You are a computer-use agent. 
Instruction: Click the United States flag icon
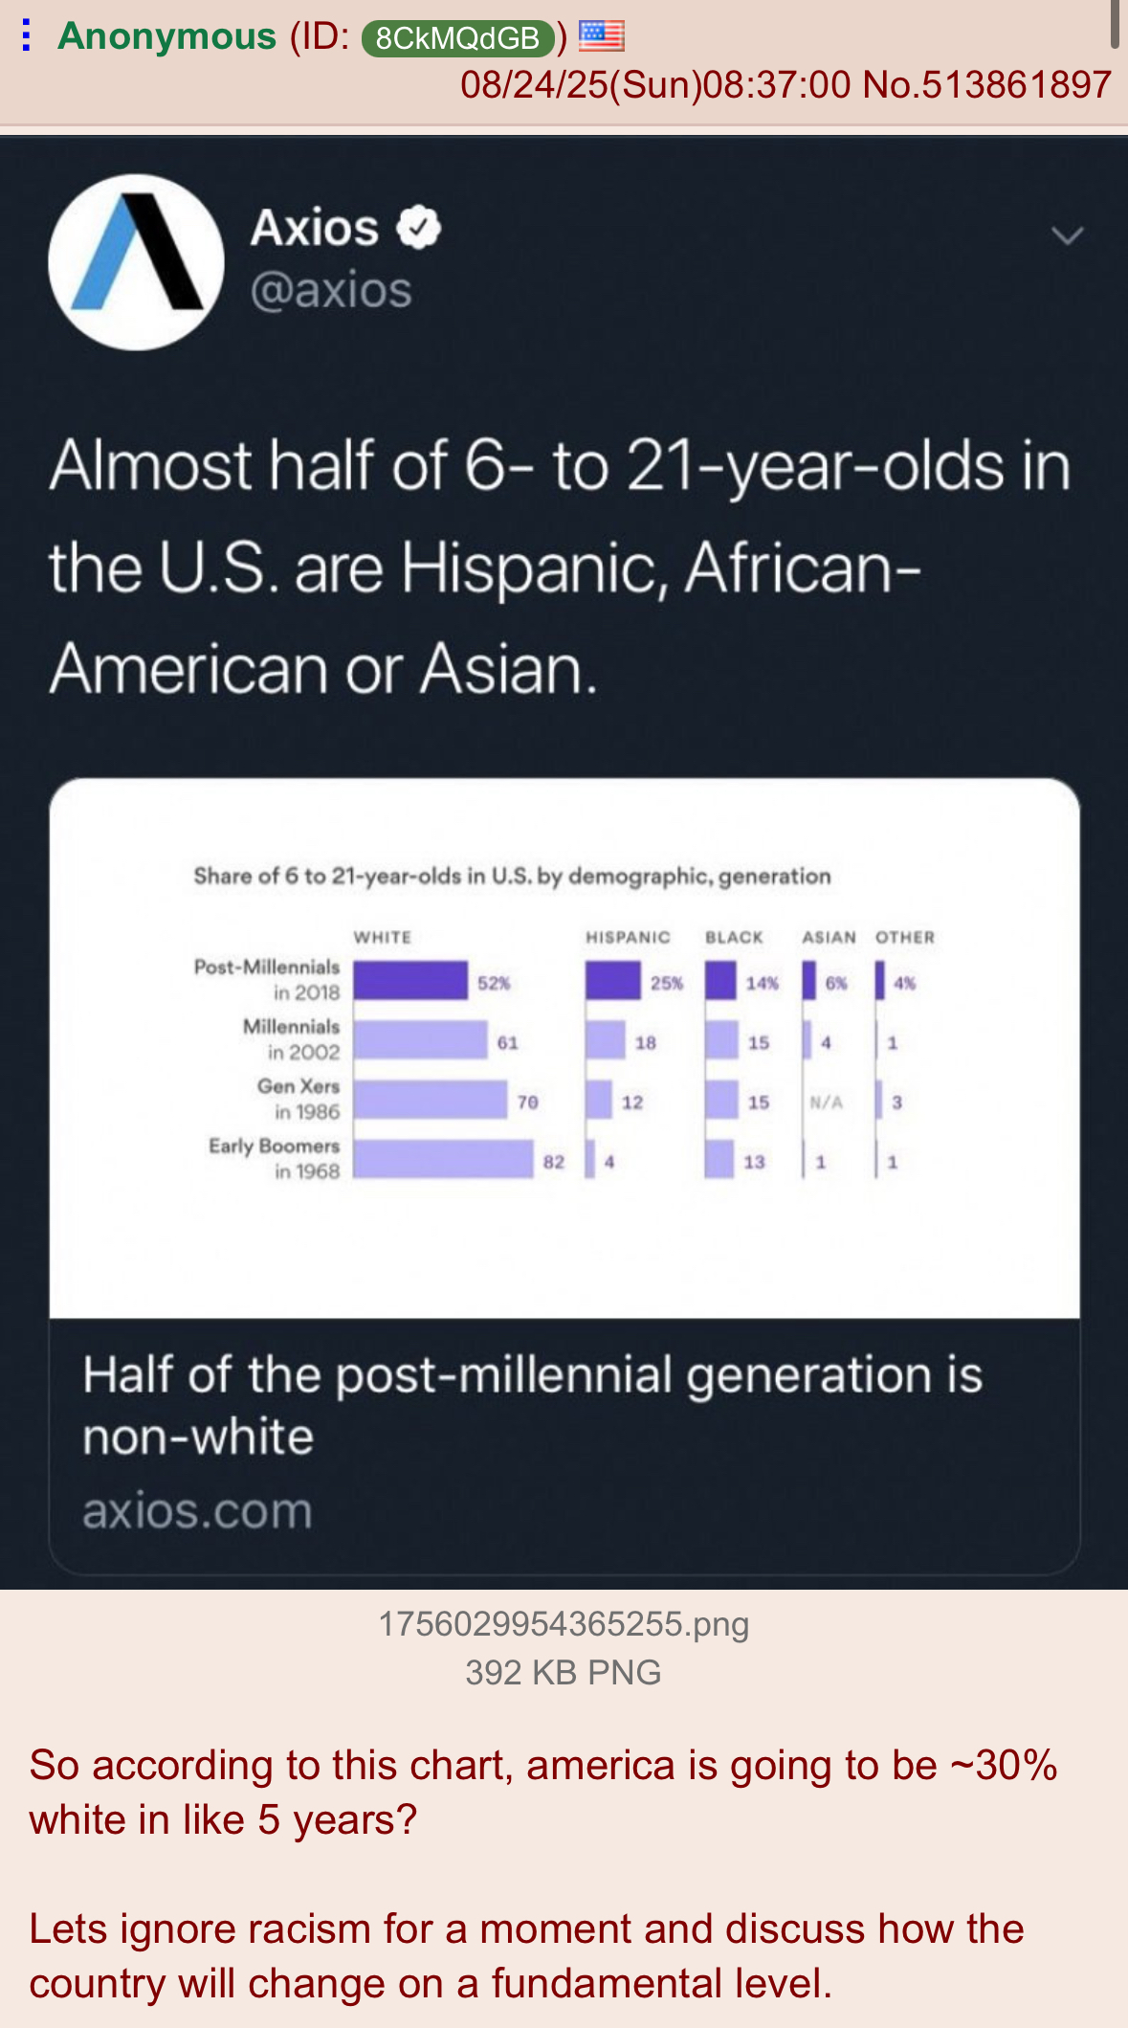(601, 36)
